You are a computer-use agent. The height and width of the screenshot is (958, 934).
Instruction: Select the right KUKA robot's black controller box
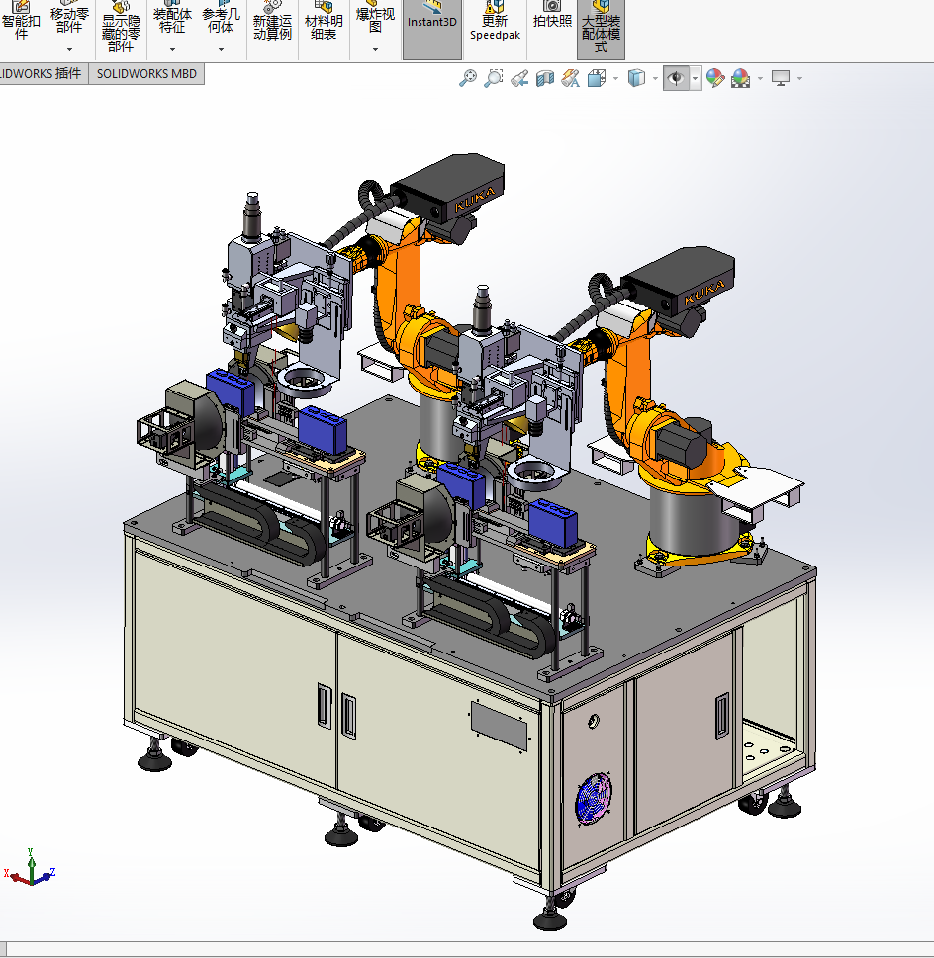(x=680, y=281)
